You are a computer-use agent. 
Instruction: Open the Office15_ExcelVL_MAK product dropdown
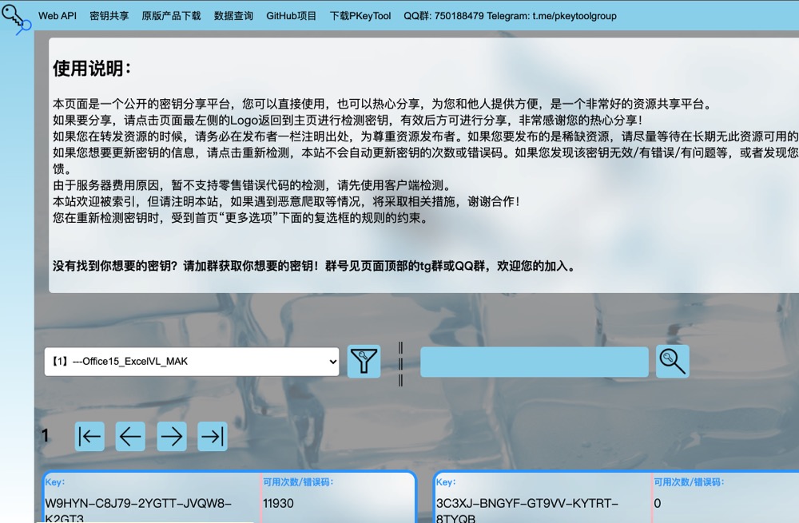[192, 361]
